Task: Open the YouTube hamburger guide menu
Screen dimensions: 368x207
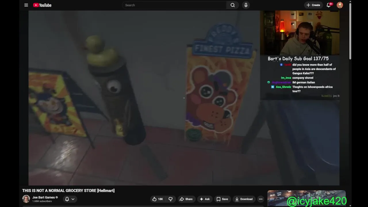Action: (x=26, y=5)
